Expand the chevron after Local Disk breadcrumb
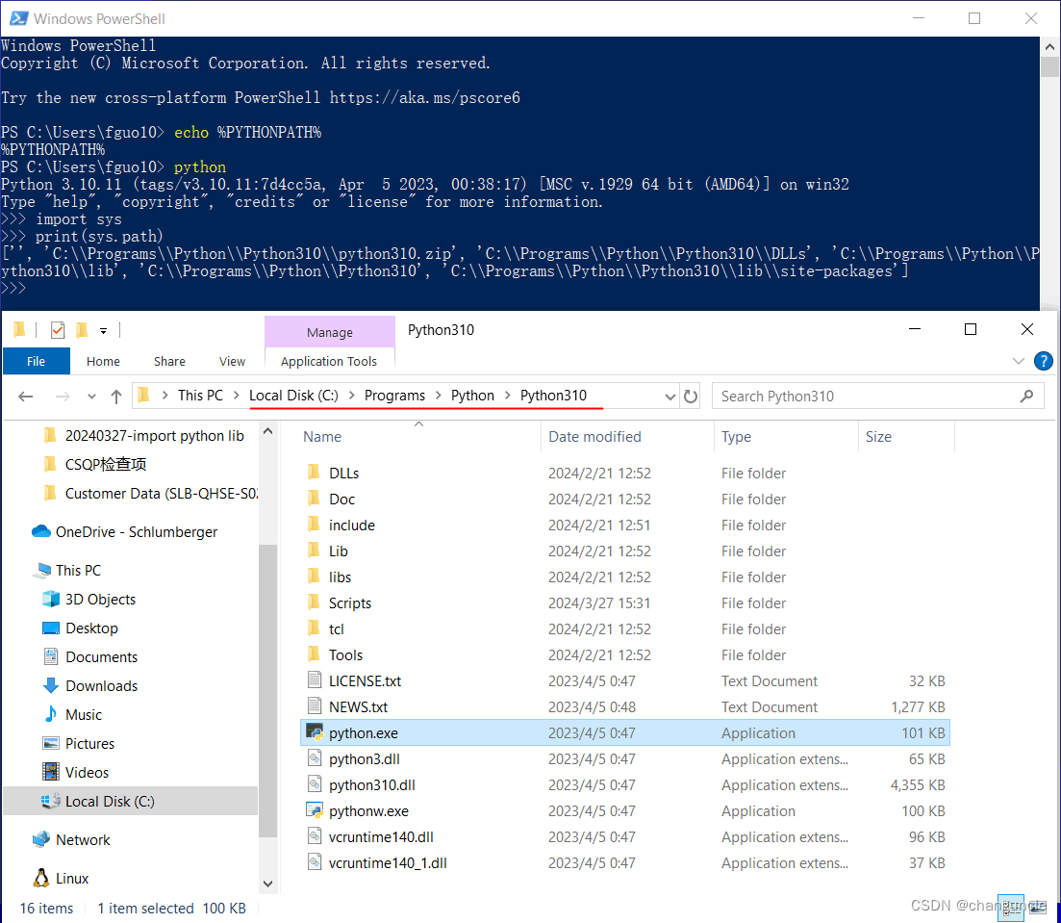The width and height of the screenshot is (1061, 923). (x=352, y=396)
